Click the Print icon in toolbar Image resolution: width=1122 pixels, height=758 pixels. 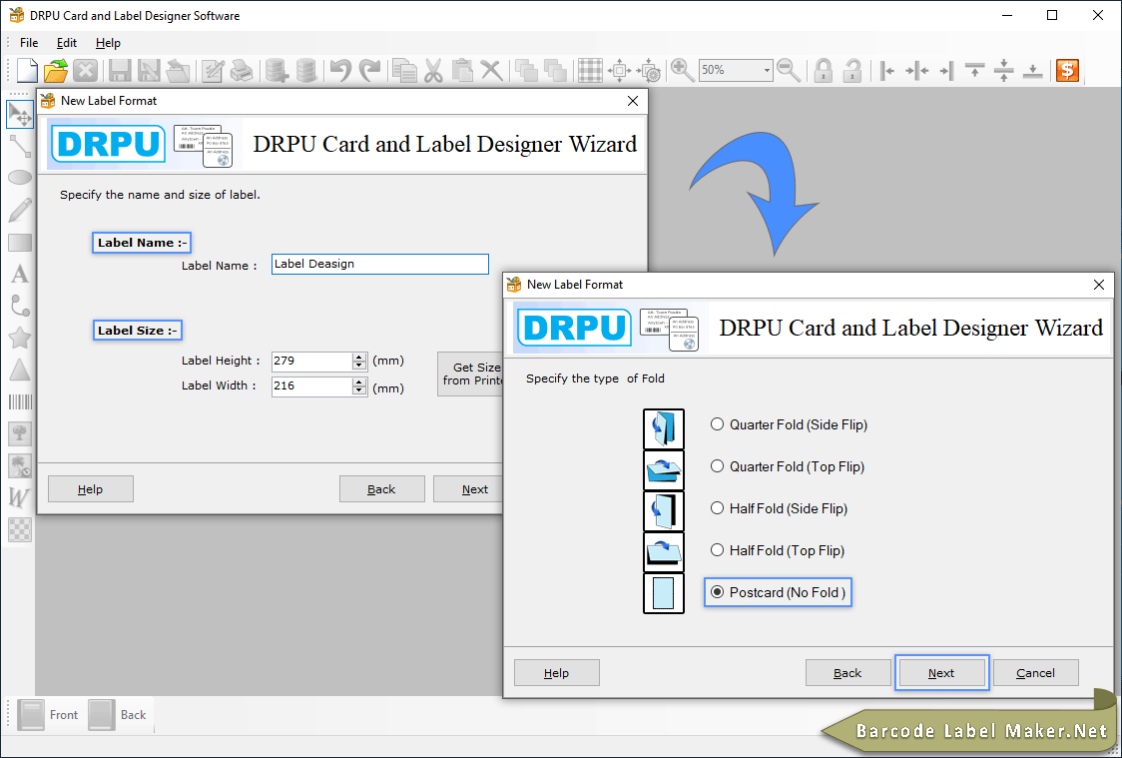[242, 70]
